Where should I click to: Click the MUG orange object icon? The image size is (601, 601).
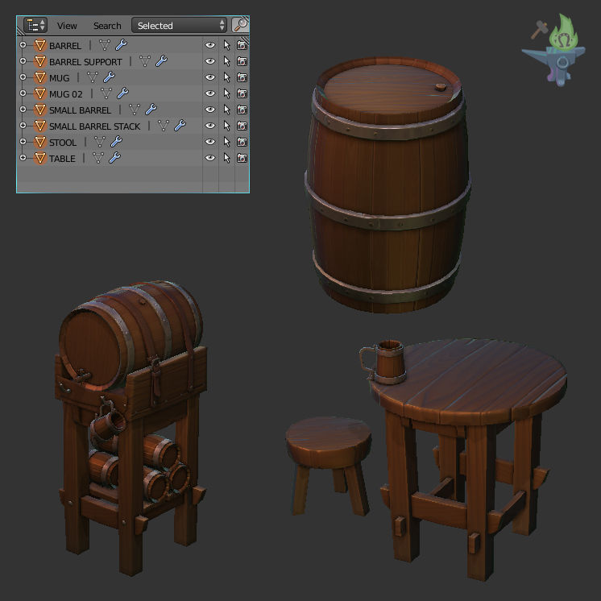[x=39, y=77]
